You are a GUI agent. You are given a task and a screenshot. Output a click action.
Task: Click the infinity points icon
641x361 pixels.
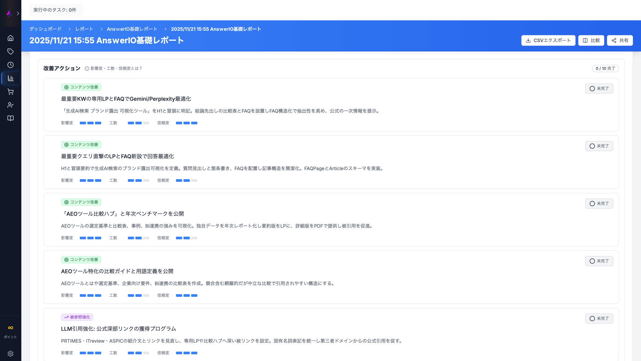[10, 328]
